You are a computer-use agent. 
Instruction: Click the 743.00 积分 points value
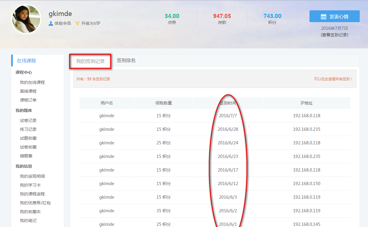(272, 16)
